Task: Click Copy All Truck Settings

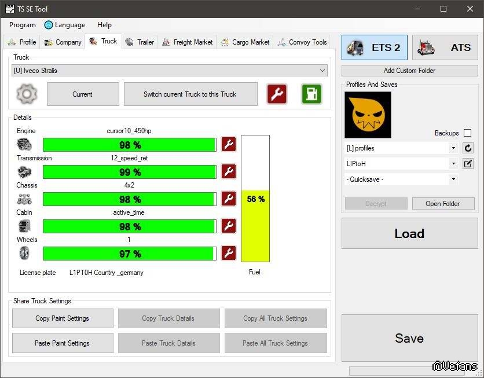Action: click(276, 318)
